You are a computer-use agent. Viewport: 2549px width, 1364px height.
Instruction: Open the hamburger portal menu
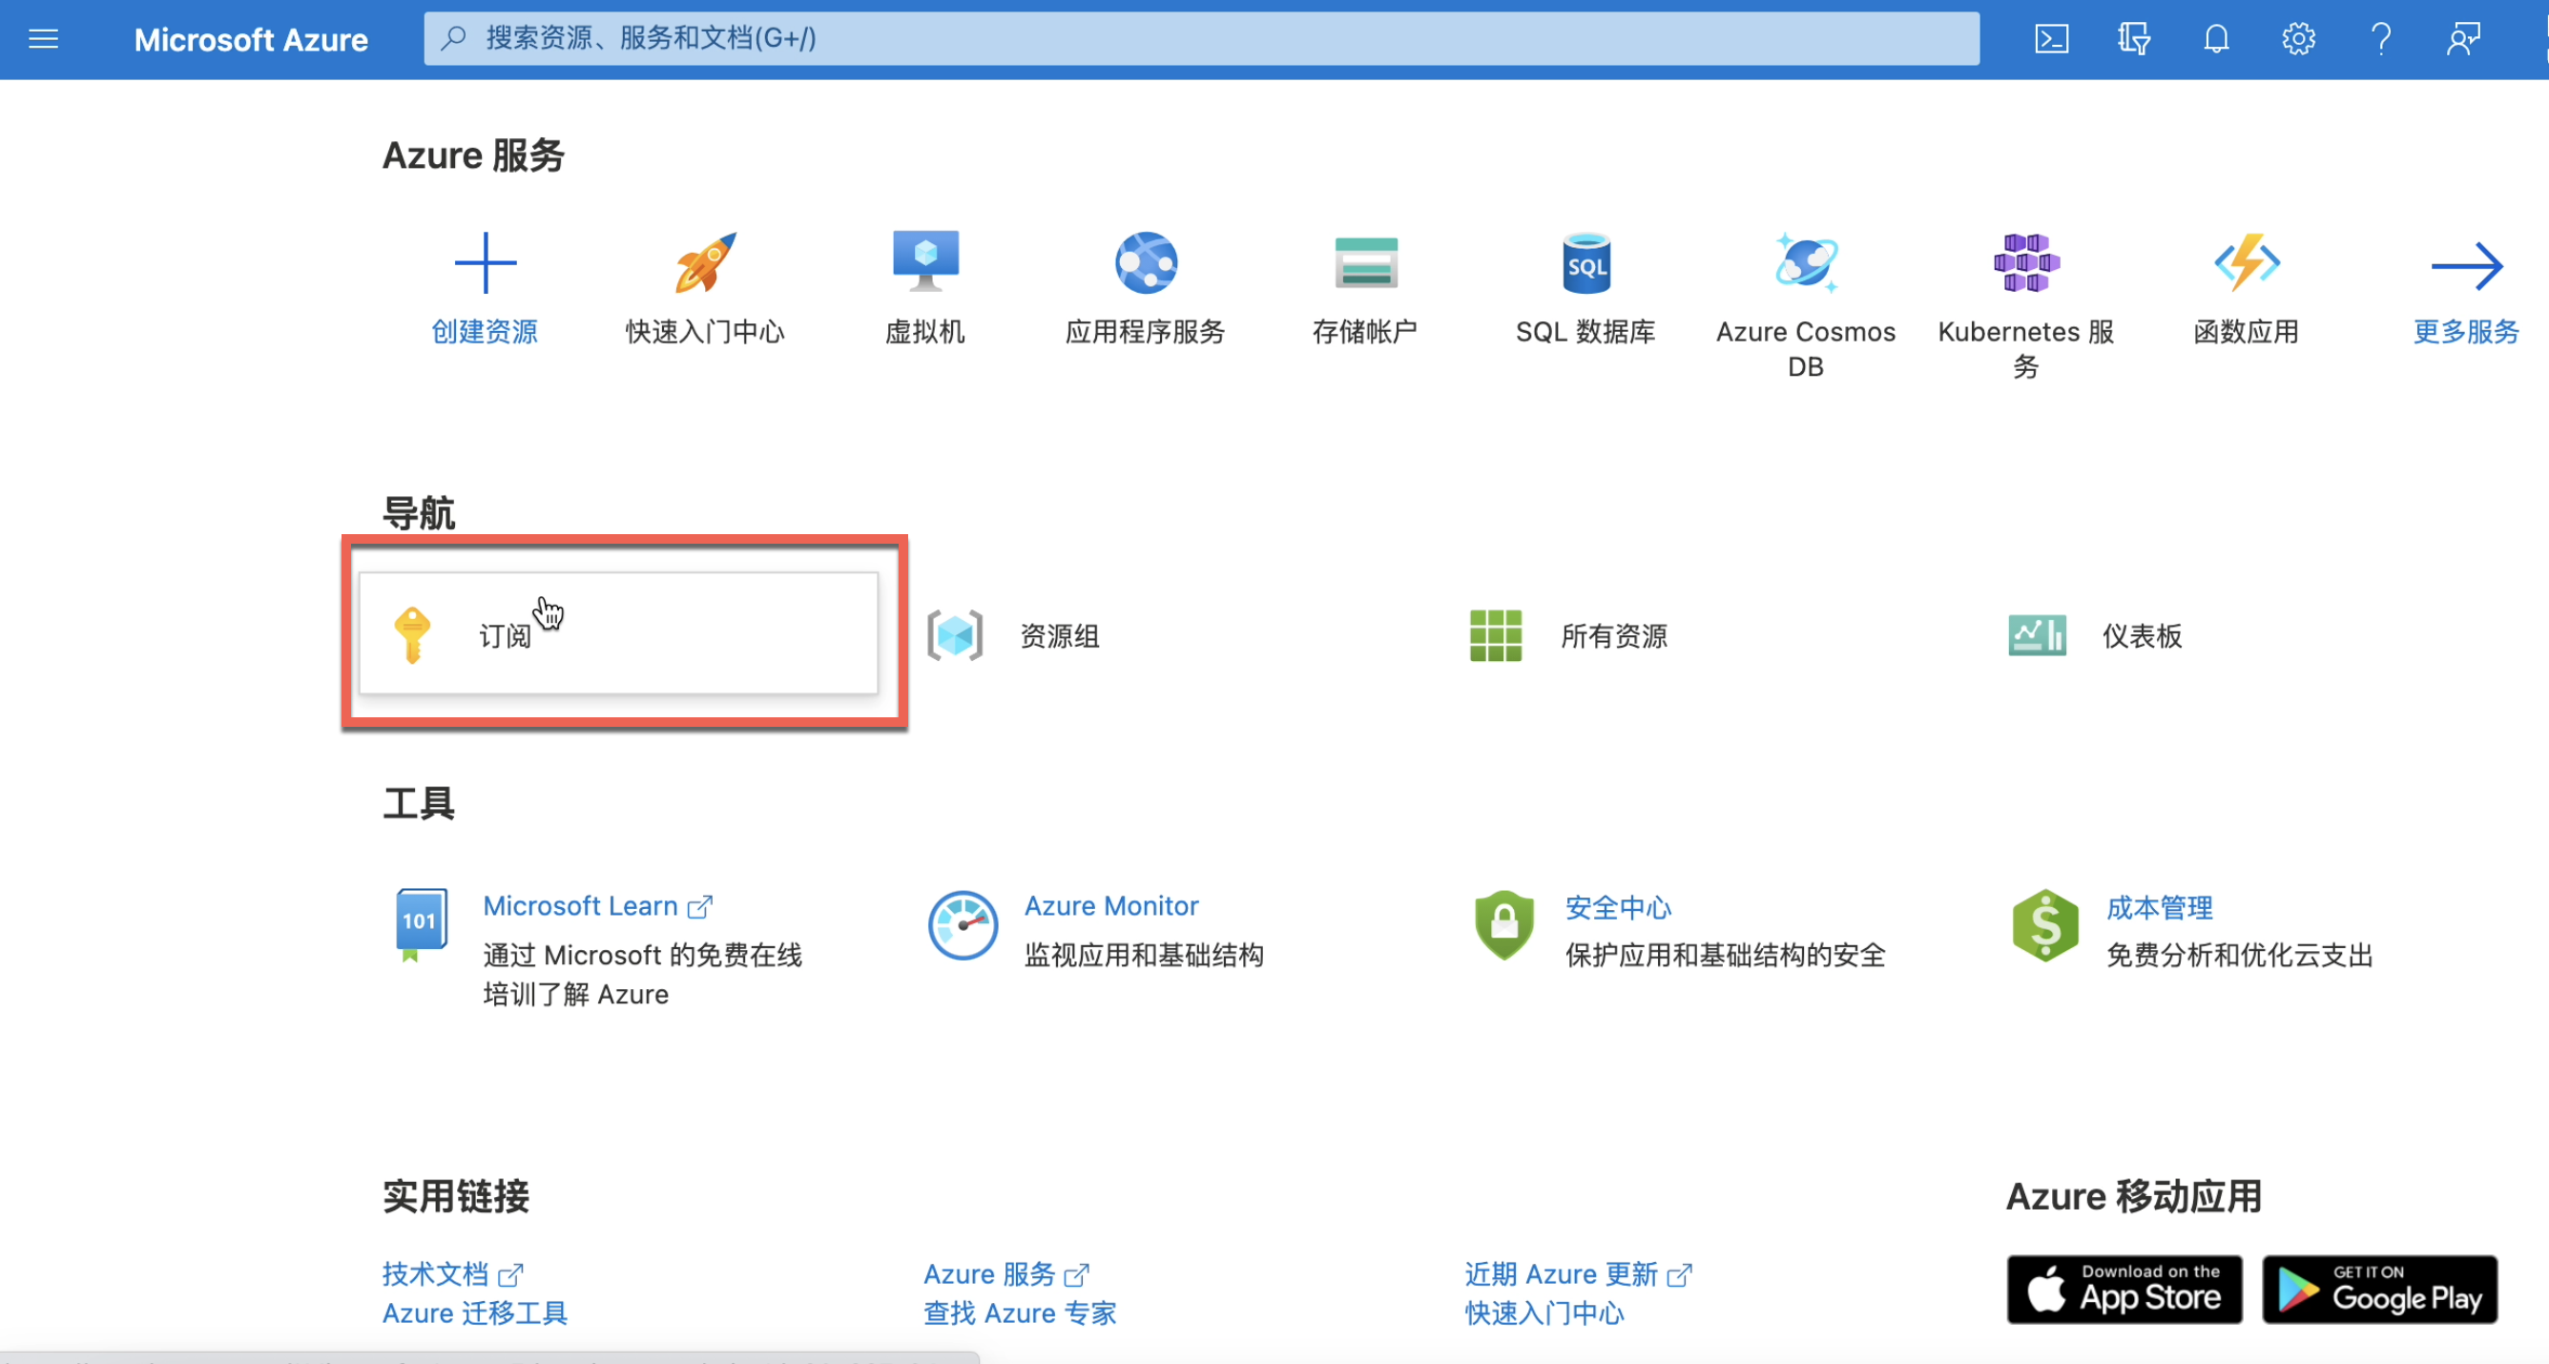tap(44, 39)
